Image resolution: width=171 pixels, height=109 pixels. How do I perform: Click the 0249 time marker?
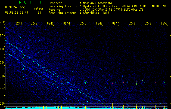pos(148,23)
